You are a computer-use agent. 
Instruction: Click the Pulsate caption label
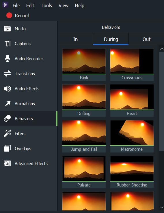84,185
